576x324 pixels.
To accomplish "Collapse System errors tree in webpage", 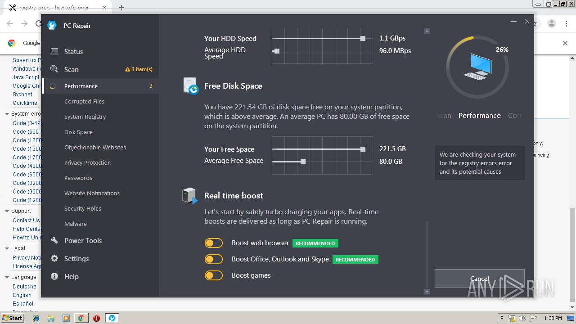I will point(7,114).
